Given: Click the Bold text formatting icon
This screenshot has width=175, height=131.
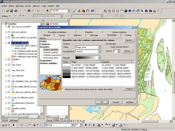Looking at the screenshot, I should (86, 125).
